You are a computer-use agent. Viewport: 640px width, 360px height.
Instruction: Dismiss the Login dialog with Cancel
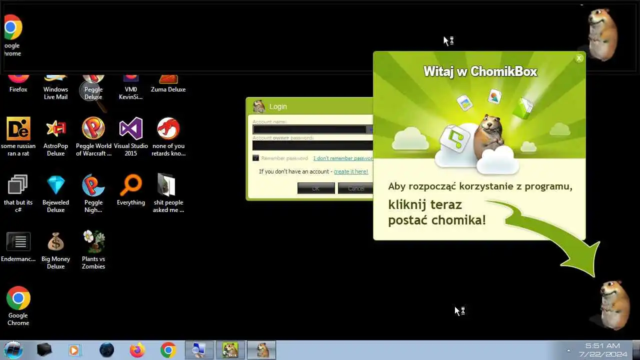click(355, 188)
